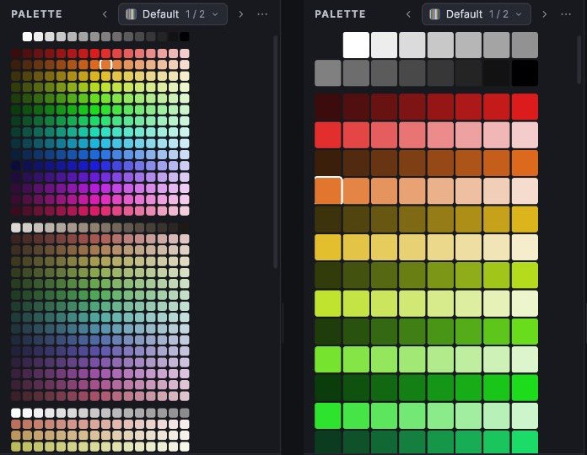Go to next palette in right panel

[x=544, y=14]
